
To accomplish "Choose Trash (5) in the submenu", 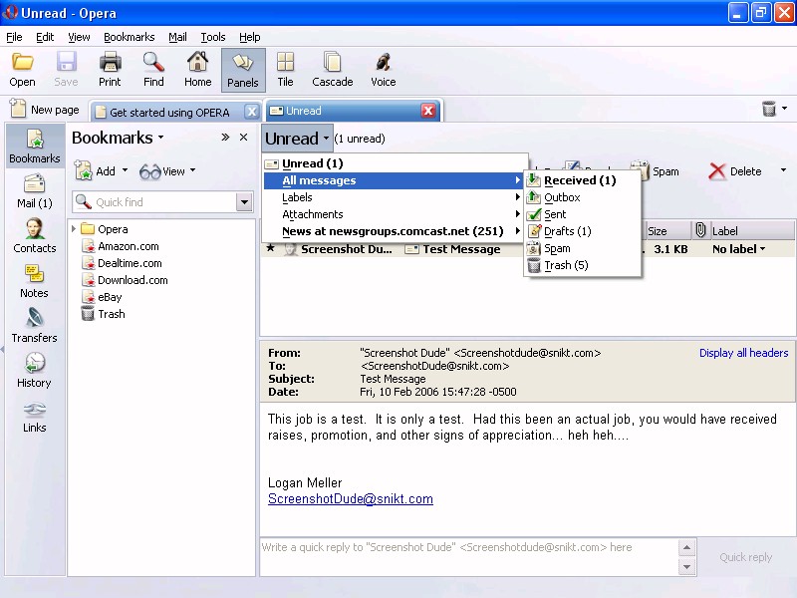I will tap(565, 265).
